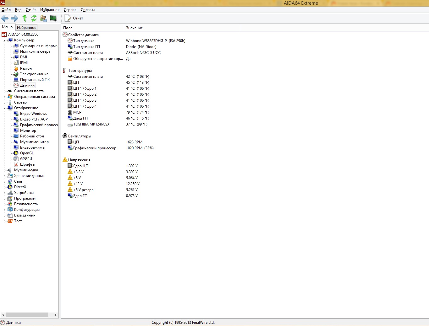Image resolution: width=429 pixels, height=326 pixels.
Task: Select Конфигурация in the tree
Action: tap(27, 210)
